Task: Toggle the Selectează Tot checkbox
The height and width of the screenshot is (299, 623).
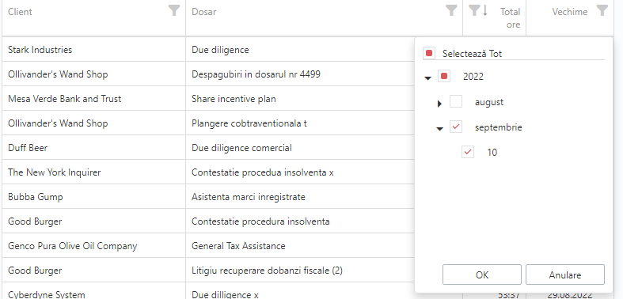Action: pos(429,53)
